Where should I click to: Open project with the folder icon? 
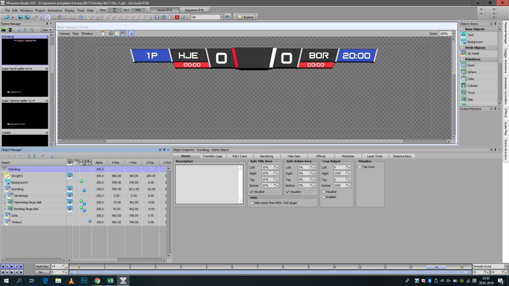[x=7, y=17]
